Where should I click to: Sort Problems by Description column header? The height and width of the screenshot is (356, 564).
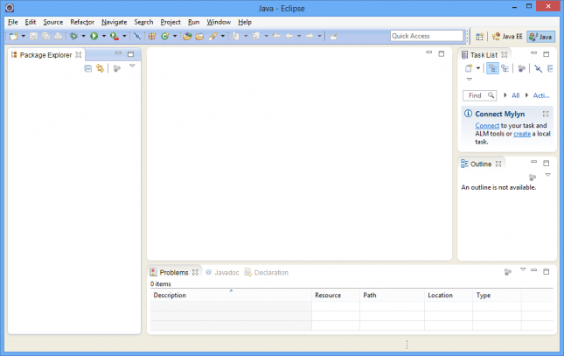tap(231, 295)
